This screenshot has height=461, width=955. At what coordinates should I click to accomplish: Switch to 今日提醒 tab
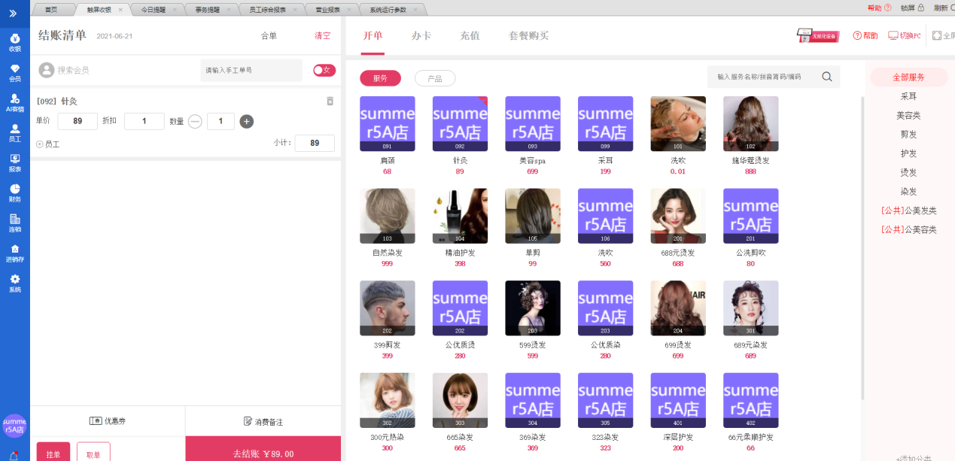click(x=155, y=9)
